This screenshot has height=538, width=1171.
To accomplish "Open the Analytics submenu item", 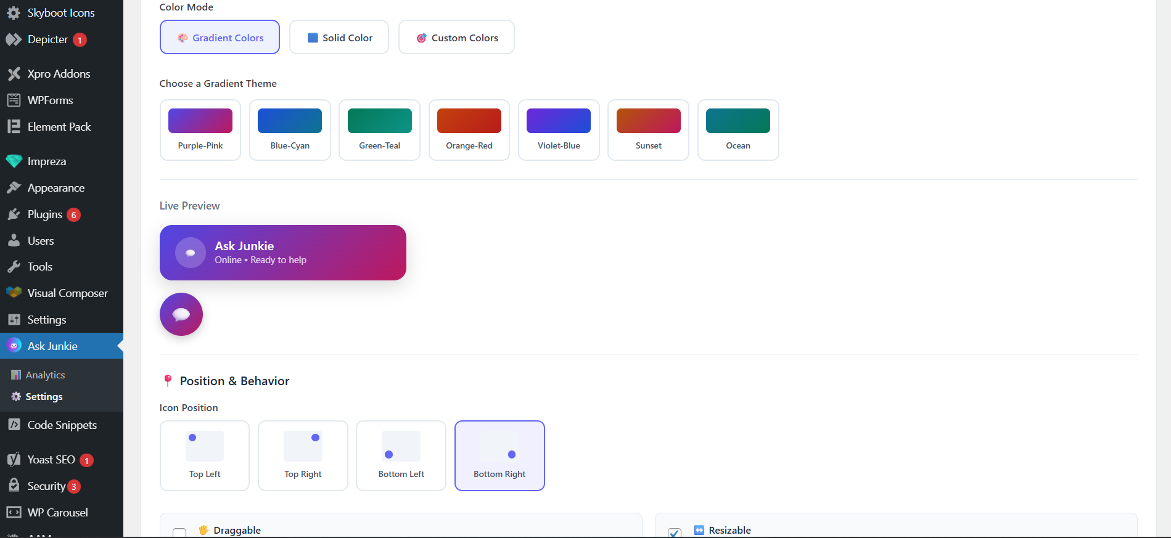I will coord(62,375).
